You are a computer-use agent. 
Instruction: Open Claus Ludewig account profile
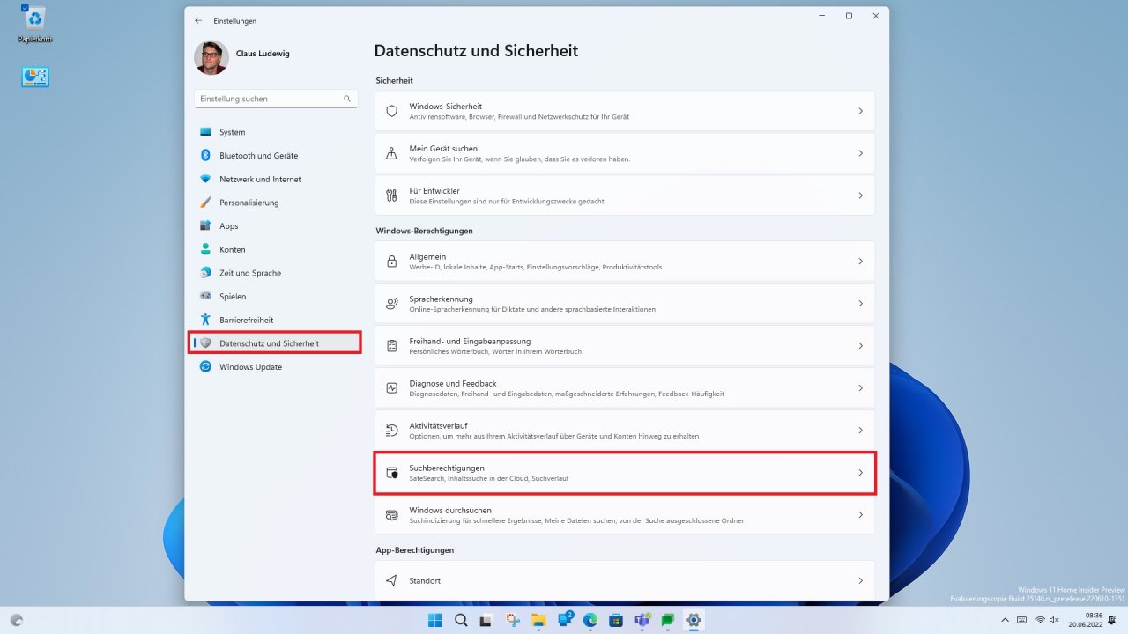[242, 58]
